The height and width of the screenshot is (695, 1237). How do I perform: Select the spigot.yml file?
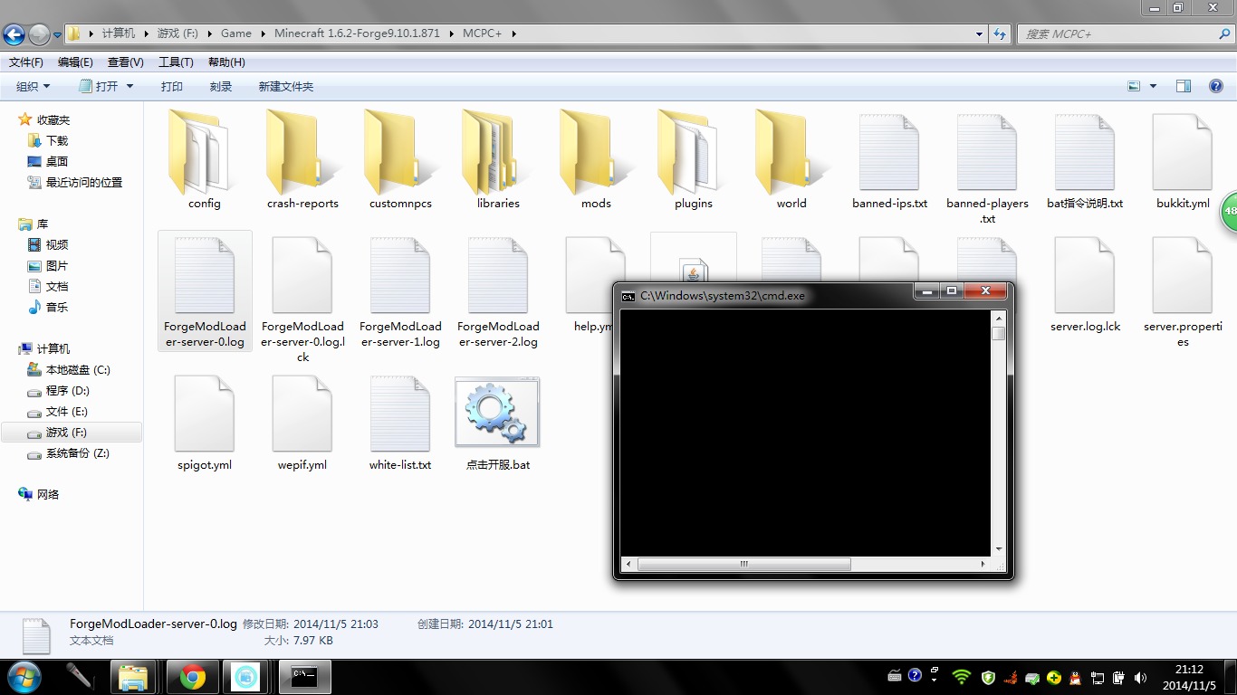205,423
